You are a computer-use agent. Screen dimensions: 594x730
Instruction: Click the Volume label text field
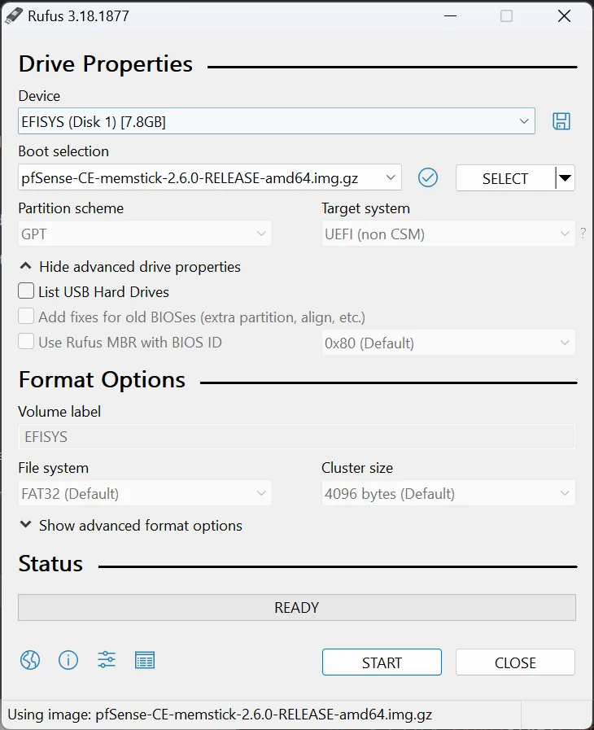pos(296,437)
